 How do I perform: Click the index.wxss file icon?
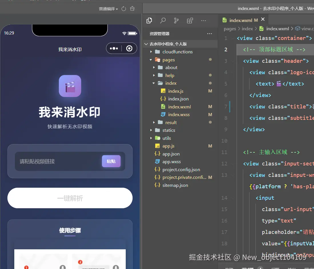click(x=163, y=114)
